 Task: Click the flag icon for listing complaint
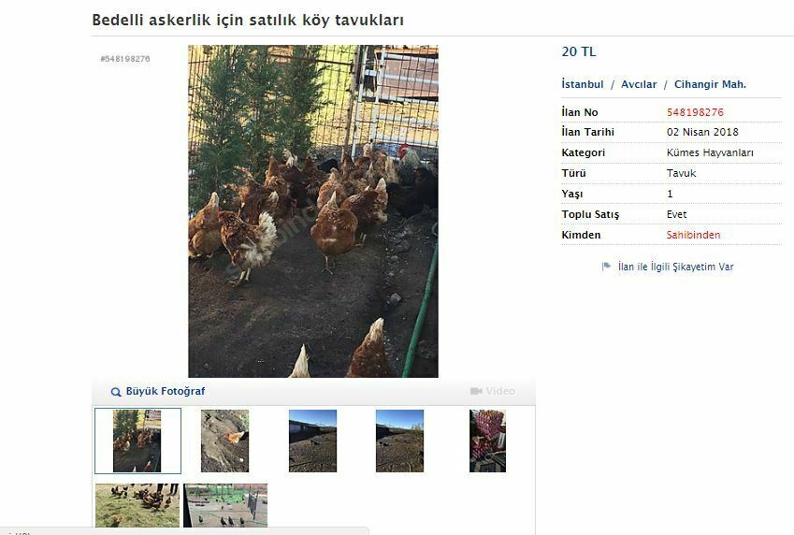click(606, 267)
